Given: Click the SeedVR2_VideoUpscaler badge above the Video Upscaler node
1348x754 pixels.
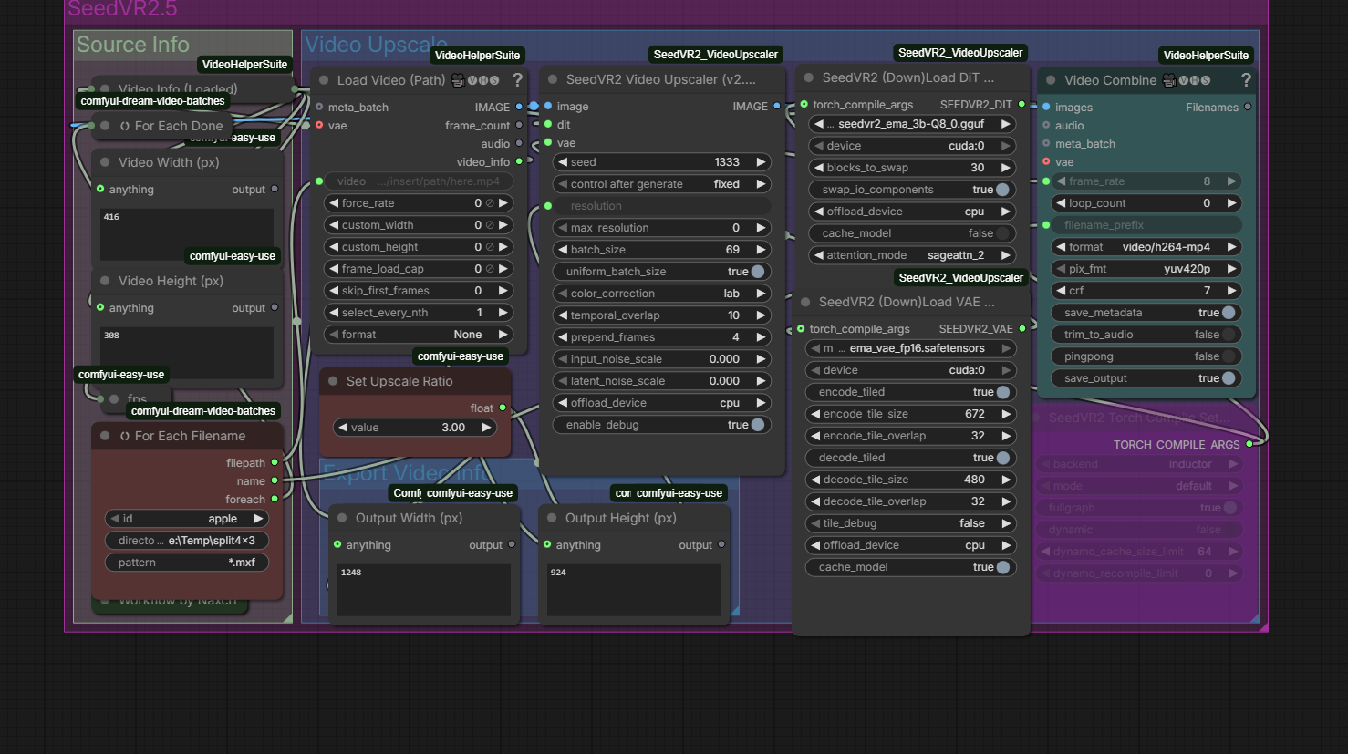Looking at the screenshot, I should click(x=715, y=55).
